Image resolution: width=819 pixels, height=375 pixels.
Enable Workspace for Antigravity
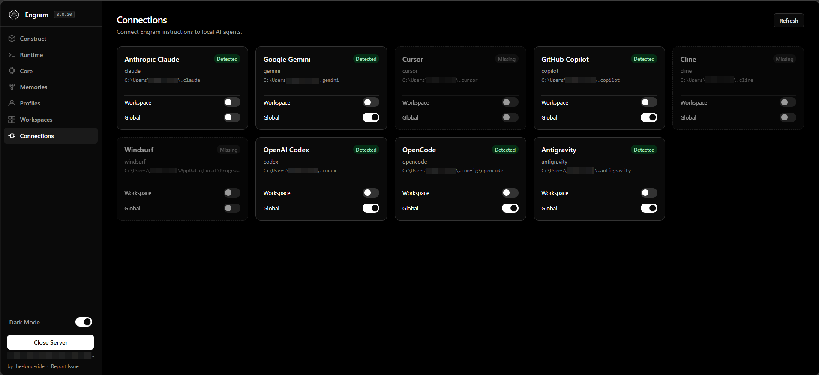pos(649,193)
